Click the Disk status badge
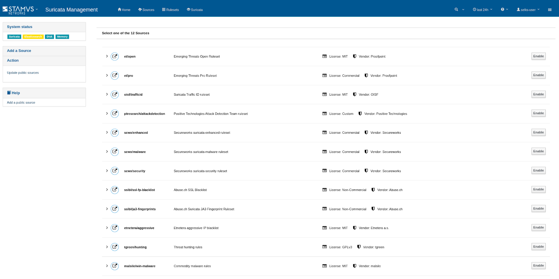Screen dimensions: 559x279 coord(50,37)
